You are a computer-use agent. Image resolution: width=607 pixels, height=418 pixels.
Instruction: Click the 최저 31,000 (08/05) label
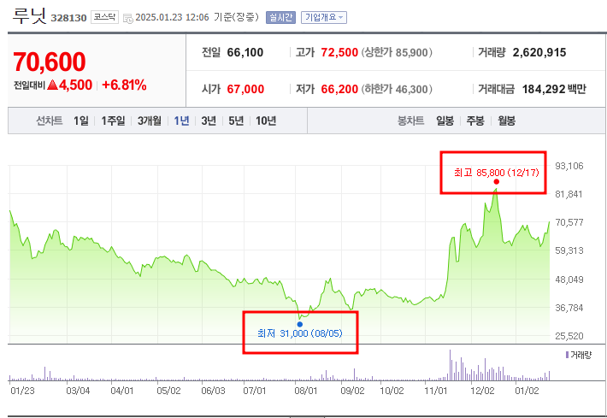tap(300, 333)
